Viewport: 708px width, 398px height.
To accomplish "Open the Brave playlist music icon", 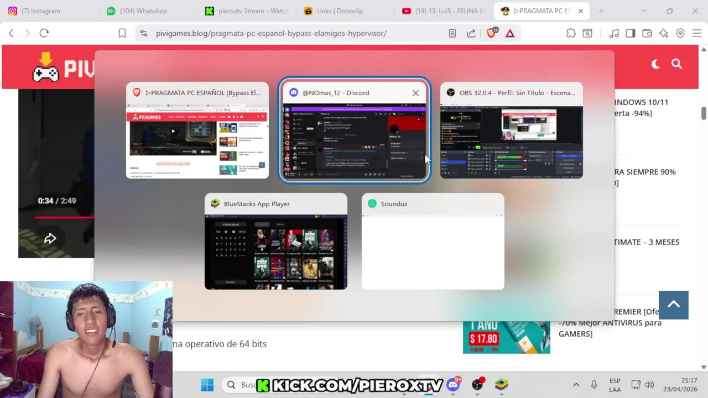I will 614,33.
